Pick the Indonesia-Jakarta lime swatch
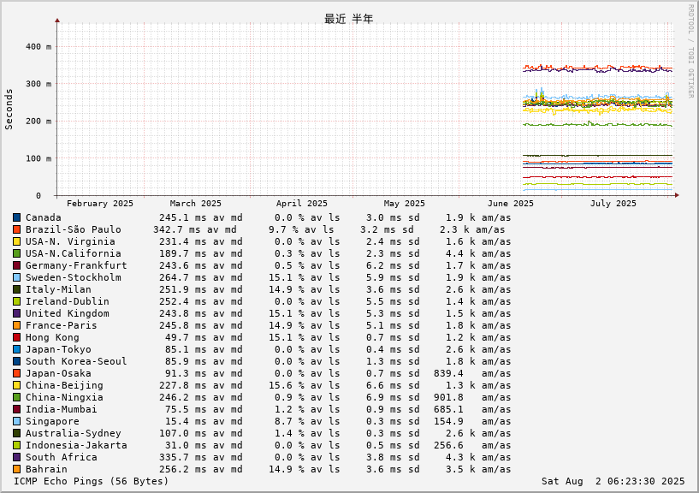 point(16,446)
